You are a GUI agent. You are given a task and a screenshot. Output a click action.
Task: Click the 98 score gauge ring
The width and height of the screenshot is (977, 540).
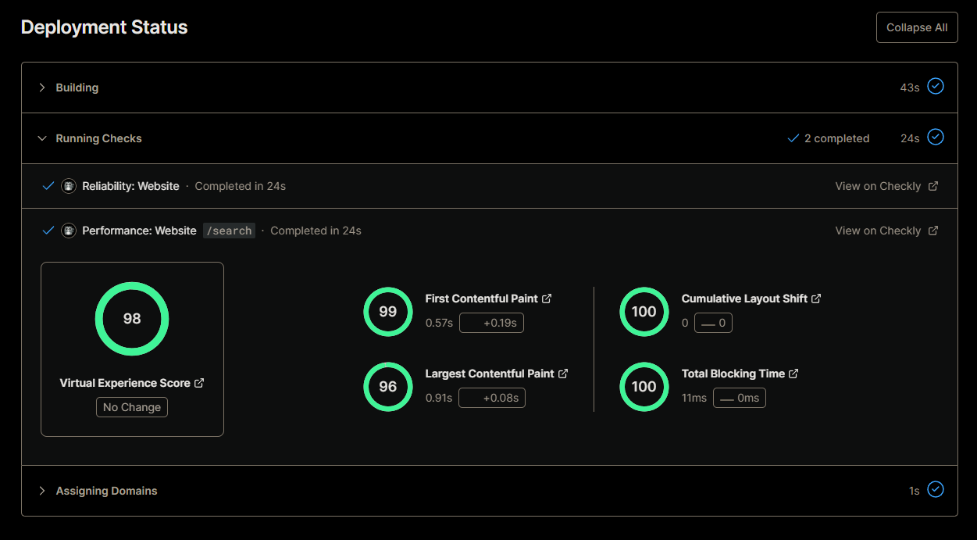pyautogui.click(x=132, y=319)
